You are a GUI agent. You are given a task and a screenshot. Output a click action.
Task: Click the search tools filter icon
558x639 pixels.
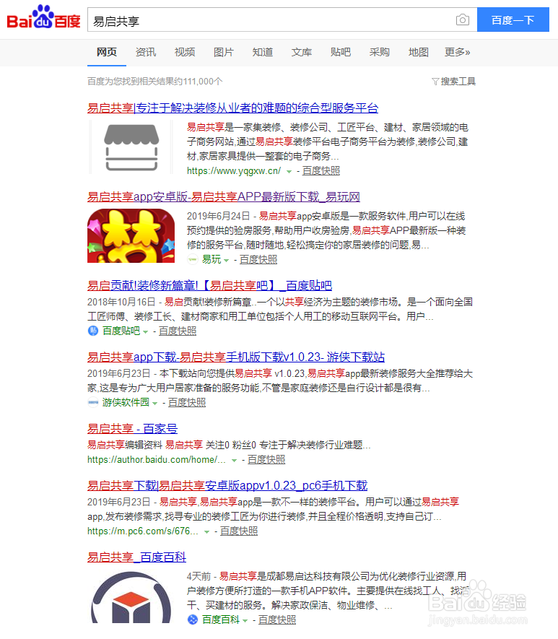pos(435,82)
